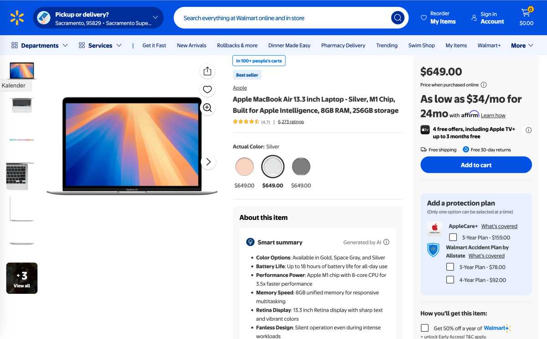Click the AppleCare+ logo icon
Viewport: 547px width, 339px height.
click(x=434, y=229)
